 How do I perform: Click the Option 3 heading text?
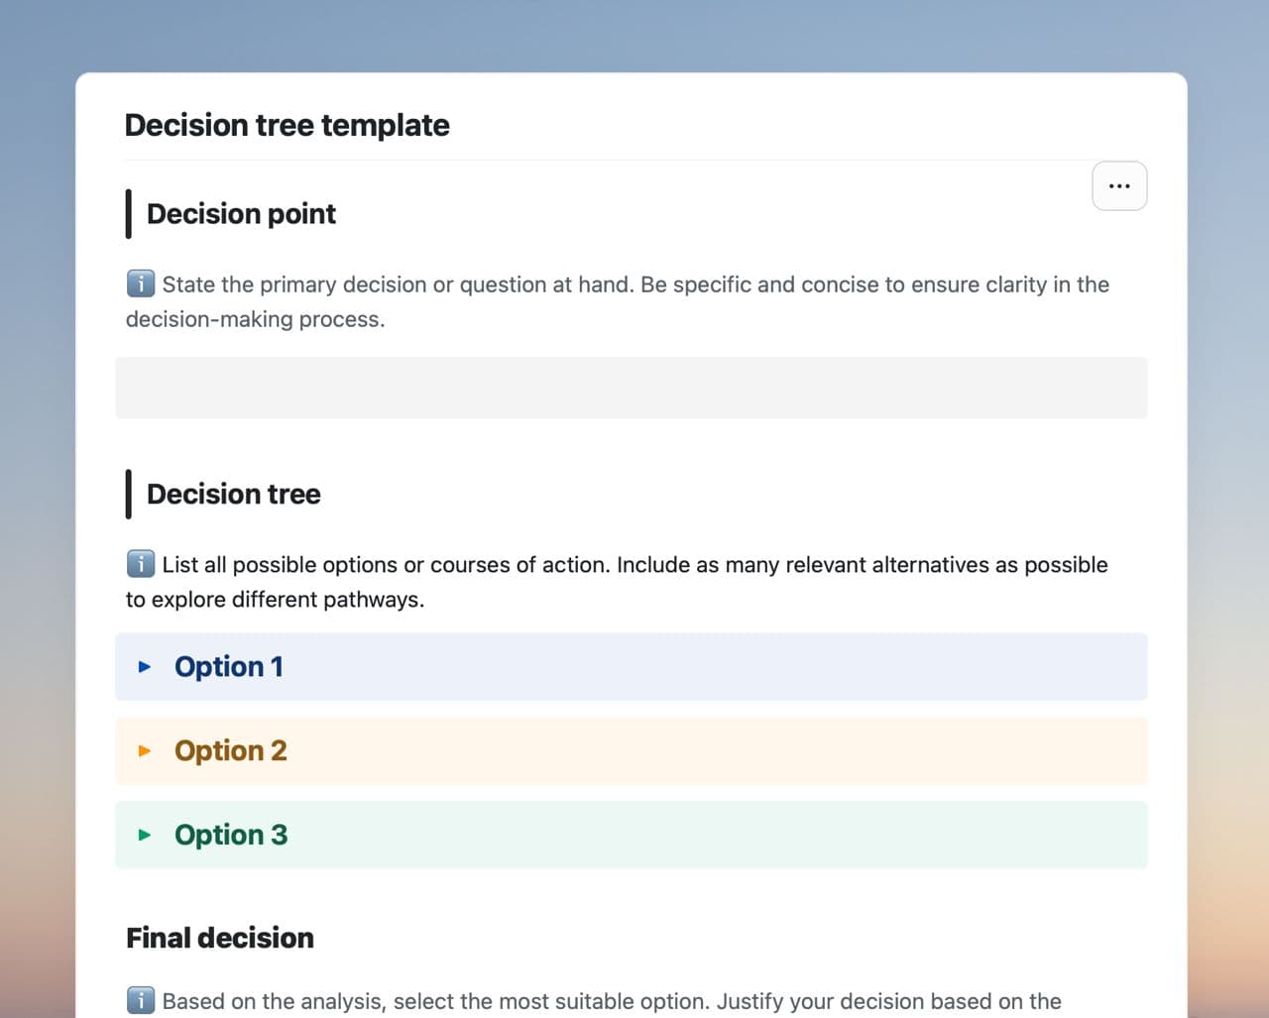pyautogui.click(x=231, y=835)
